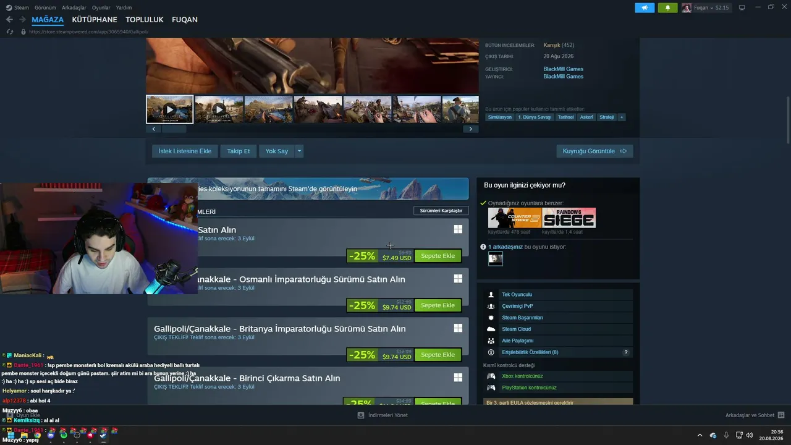Screen dimensions: 791x445
Task: Open the Windows Start menu
Action: [11, 435]
